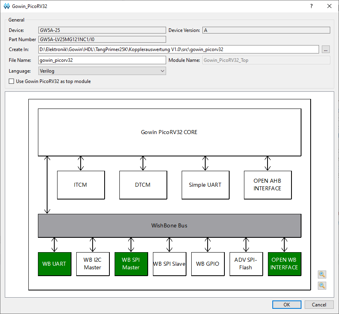
Task: Click the zoom out magnifier icon
Action: tap(322, 286)
